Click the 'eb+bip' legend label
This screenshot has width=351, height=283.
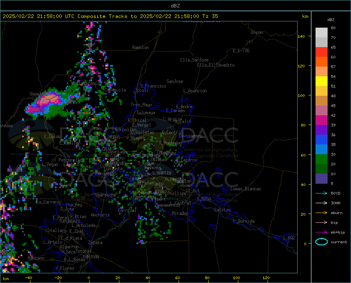pyautogui.click(x=338, y=232)
